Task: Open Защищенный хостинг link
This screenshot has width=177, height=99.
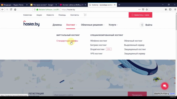Action: pyautogui.click(x=135, y=49)
